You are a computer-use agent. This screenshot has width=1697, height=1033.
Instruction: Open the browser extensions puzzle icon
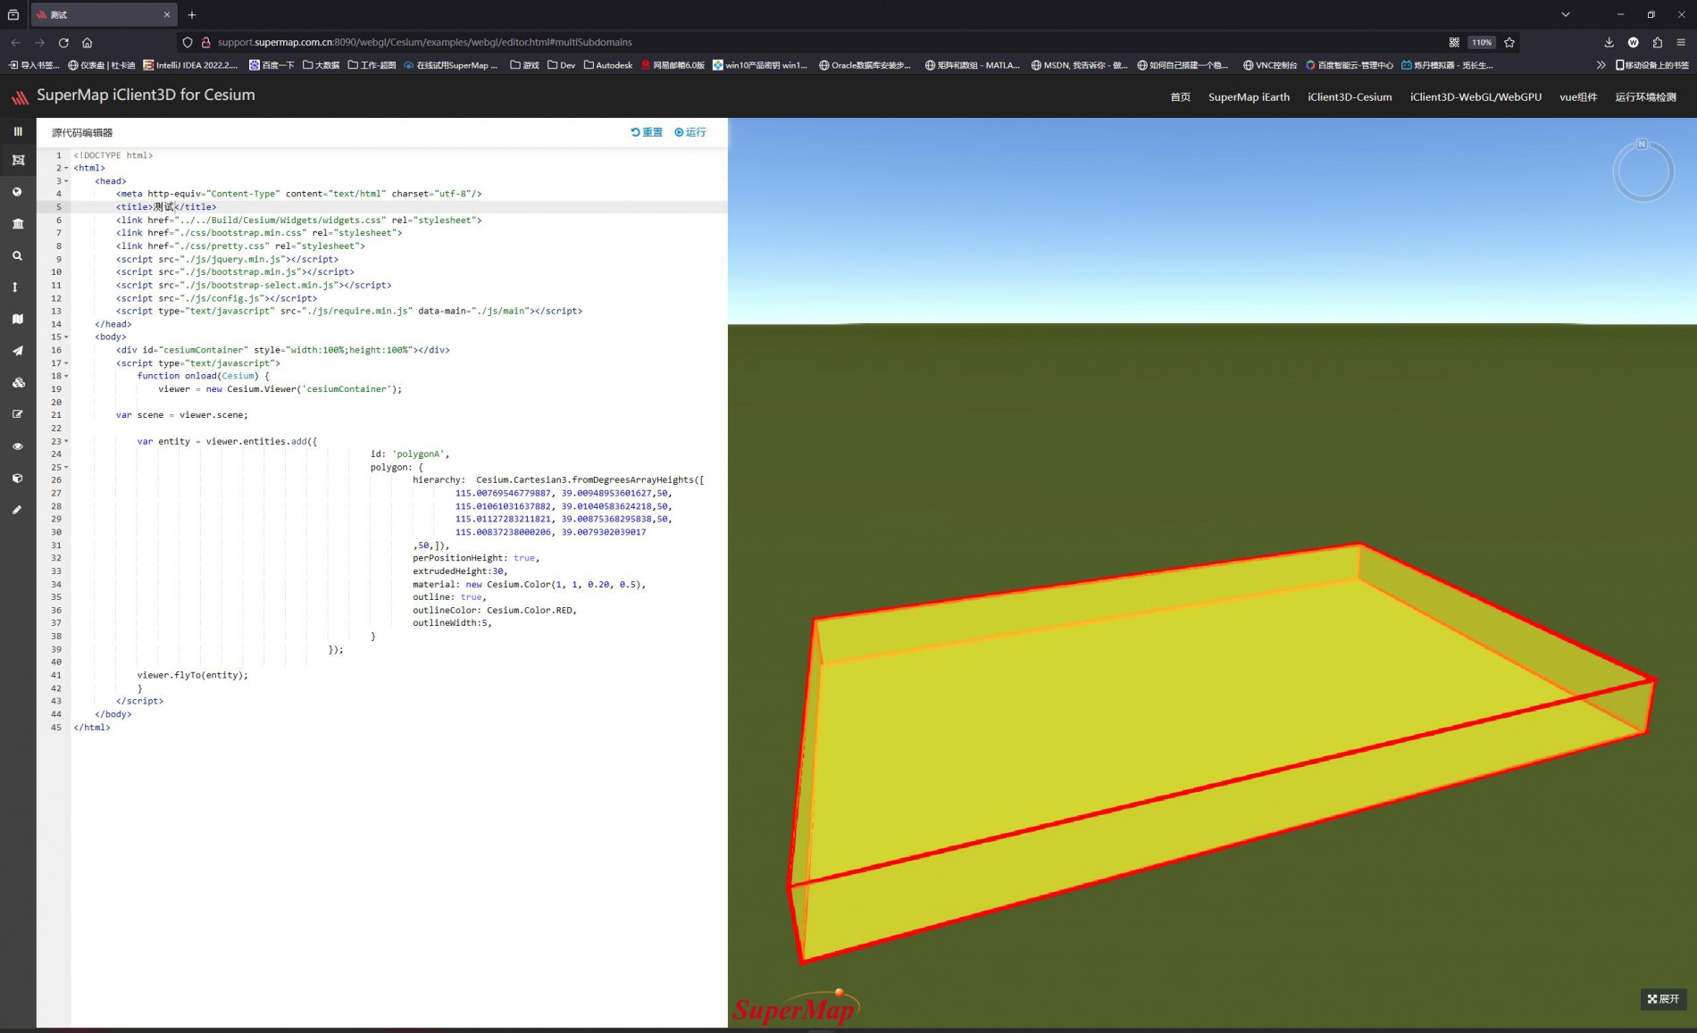pos(1657,42)
